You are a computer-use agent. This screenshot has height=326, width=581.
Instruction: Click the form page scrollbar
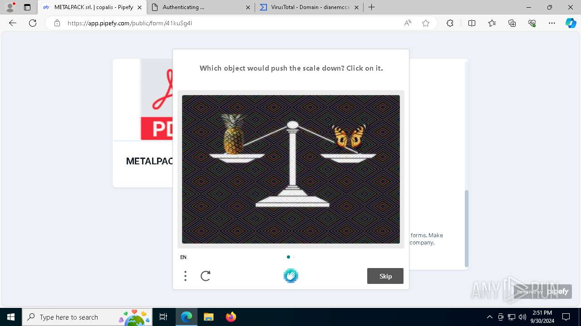click(x=466, y=229)
